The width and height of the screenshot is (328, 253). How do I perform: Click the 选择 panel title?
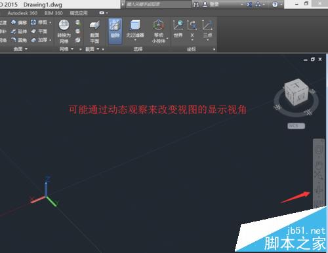point(138,49)
